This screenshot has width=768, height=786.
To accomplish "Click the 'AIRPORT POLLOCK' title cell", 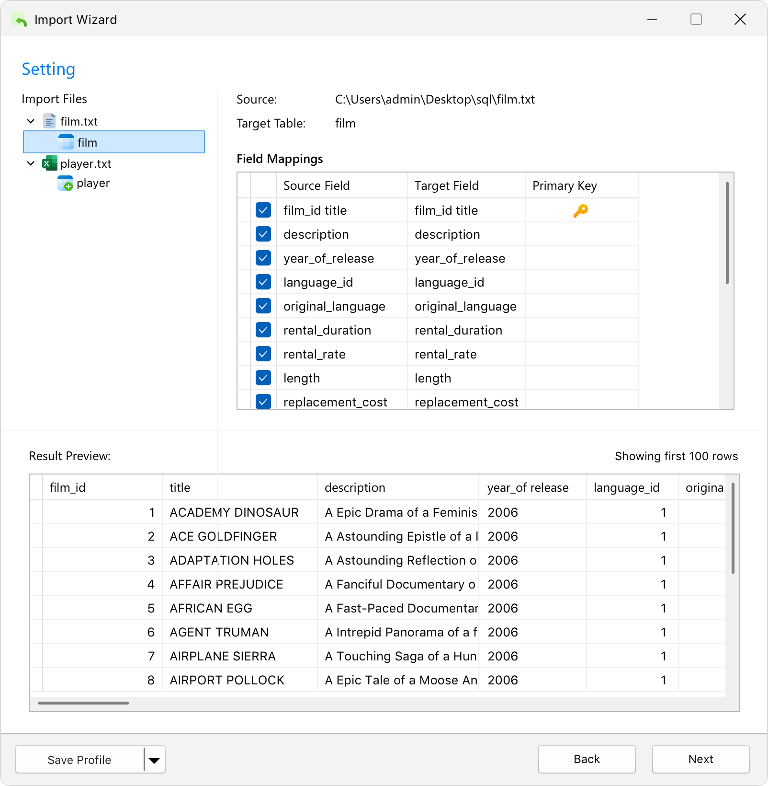I will click(240, 680).
